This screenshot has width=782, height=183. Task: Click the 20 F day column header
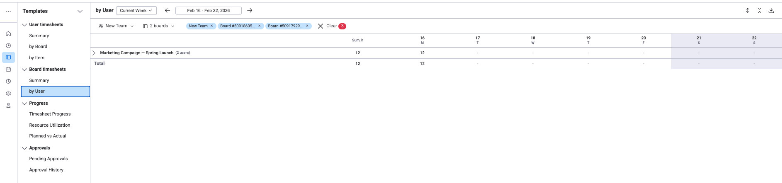pos(644,40)
